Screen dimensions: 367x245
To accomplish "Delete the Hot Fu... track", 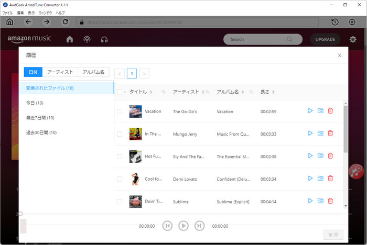I will (330, 155).
